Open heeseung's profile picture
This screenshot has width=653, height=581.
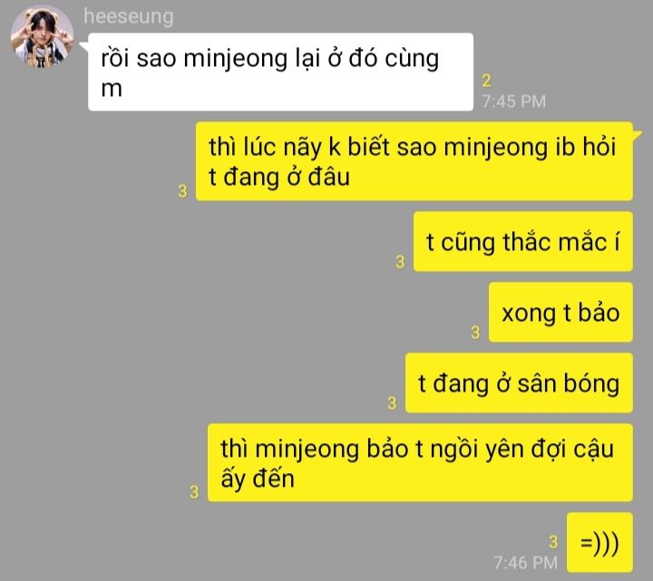pos(42,36)
